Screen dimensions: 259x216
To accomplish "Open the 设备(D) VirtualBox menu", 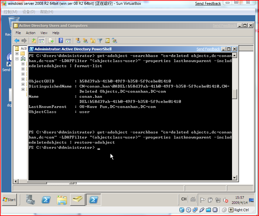I will point(29,12).
